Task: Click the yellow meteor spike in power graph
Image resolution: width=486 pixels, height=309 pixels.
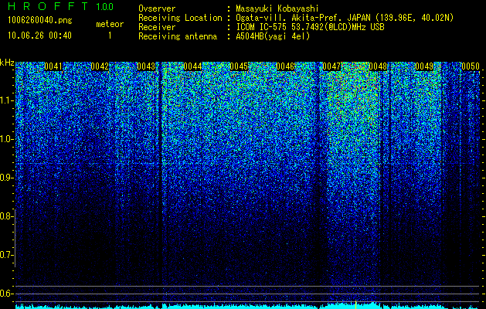Action: (x=356, y=304)
